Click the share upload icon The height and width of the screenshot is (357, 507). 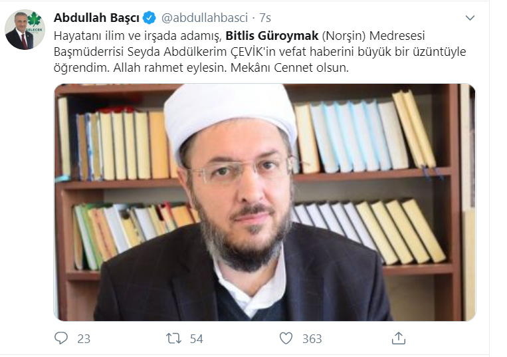point(399,338)
